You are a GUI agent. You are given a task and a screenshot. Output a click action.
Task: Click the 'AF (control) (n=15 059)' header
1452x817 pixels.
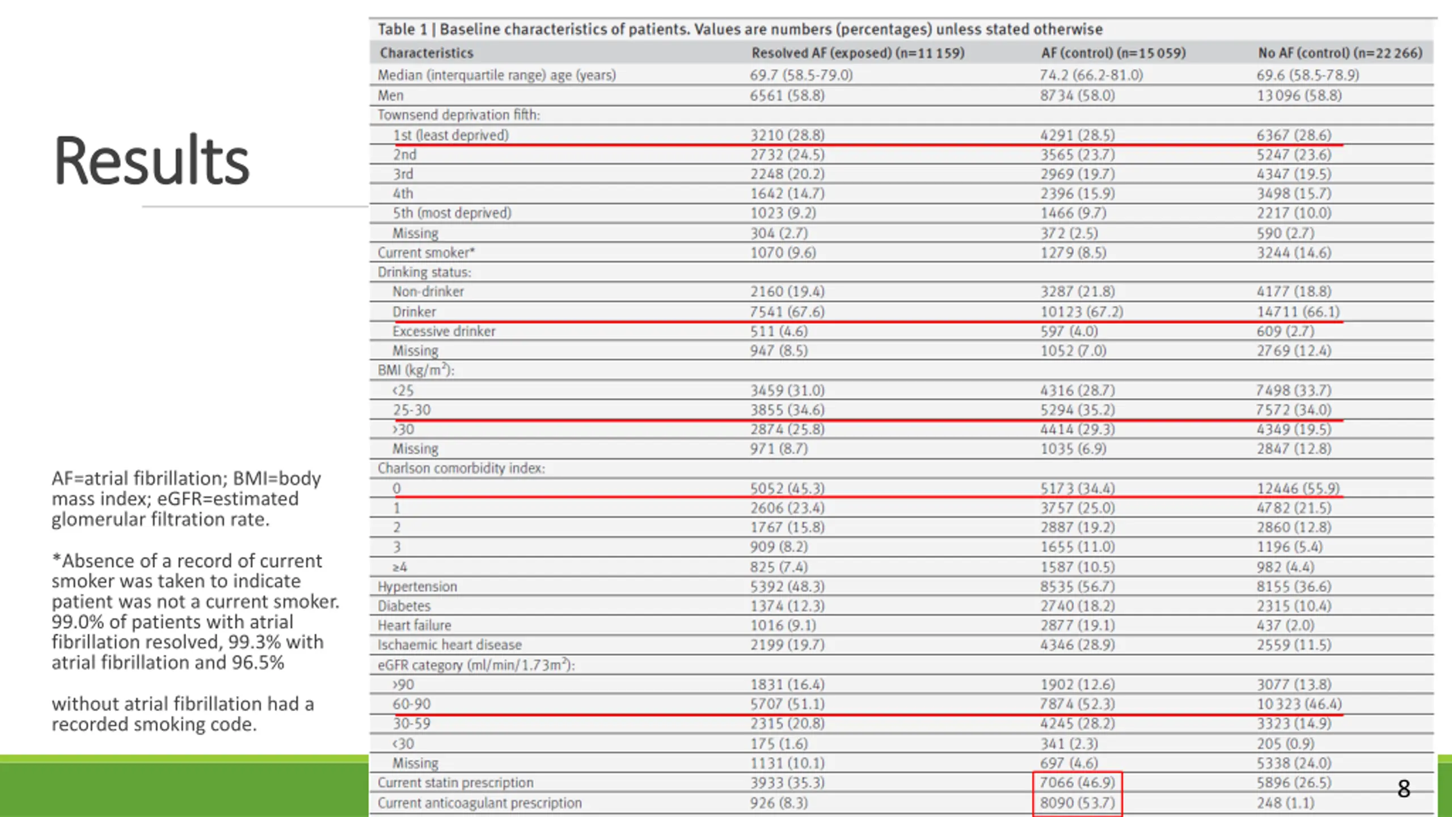coord(1113,53)
